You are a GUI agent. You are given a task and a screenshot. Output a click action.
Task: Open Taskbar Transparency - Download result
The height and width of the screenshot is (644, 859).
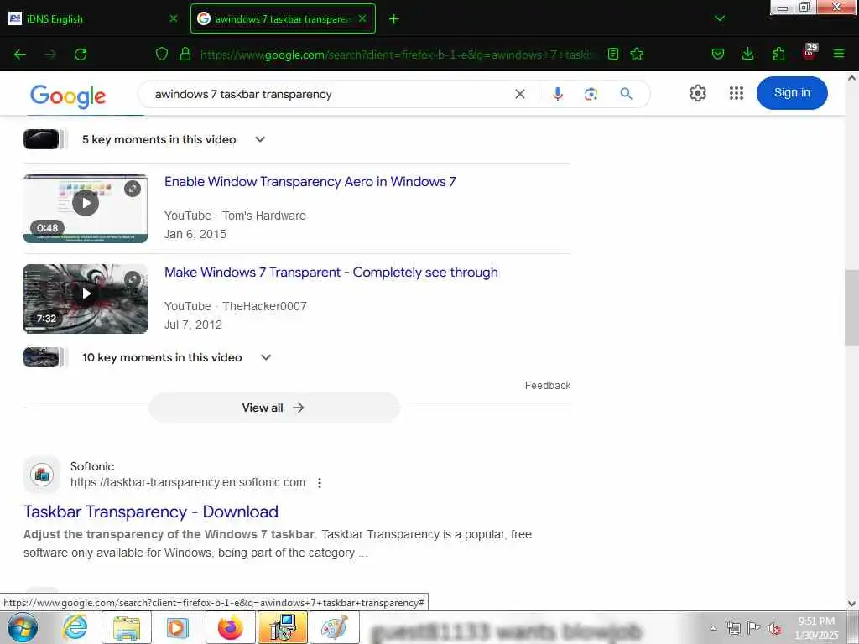tap(151, 512)
